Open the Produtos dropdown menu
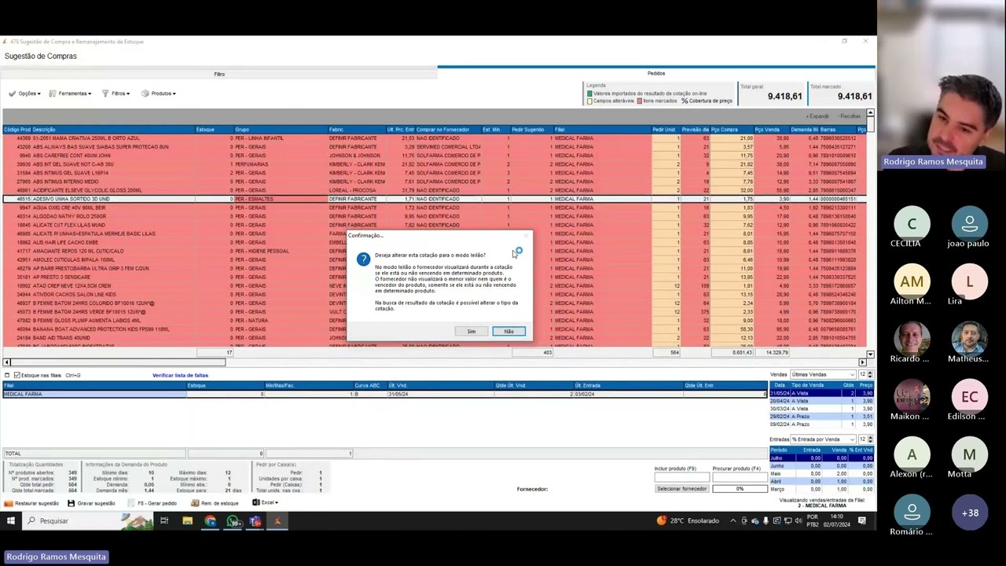 (159, 94)
